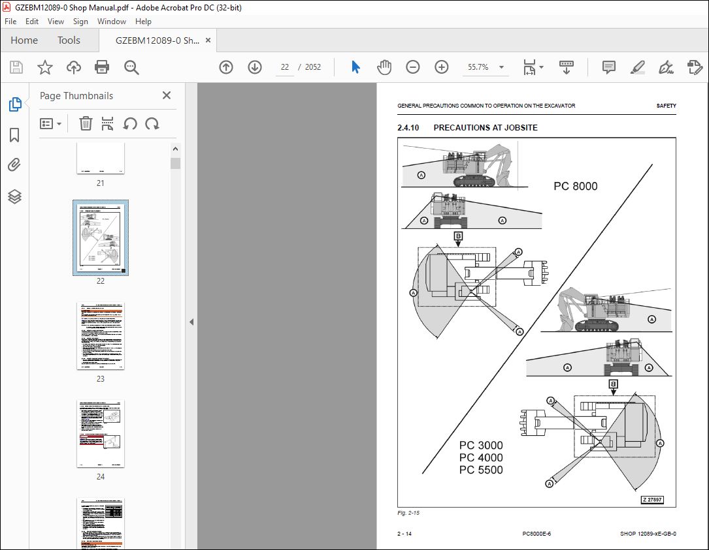Screen dimensions: 709x550
Task: Click thumbnail scrollbar up arrow
Action: point(175,149)
